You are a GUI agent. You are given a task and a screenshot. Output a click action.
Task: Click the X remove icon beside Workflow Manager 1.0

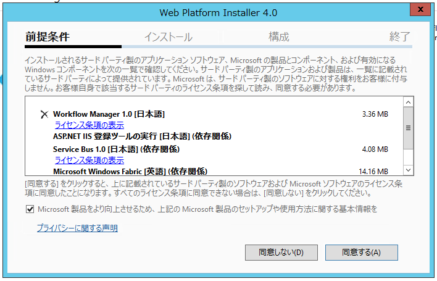pos(44,114)
